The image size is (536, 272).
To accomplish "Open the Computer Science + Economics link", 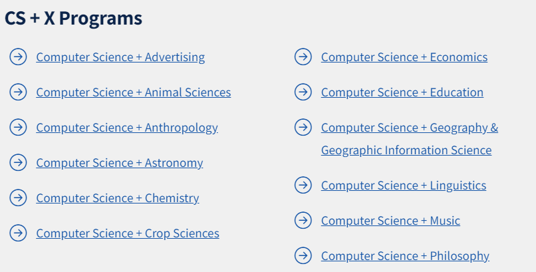I will click(404, 57).
